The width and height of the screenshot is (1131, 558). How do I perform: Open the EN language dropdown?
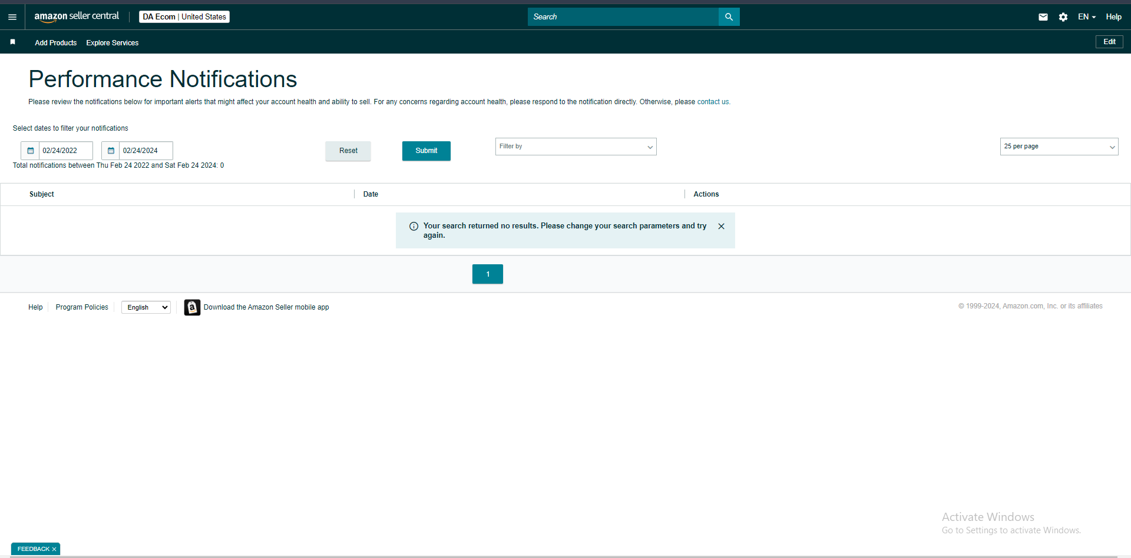pyautogui.click(x=1087, y=17)
